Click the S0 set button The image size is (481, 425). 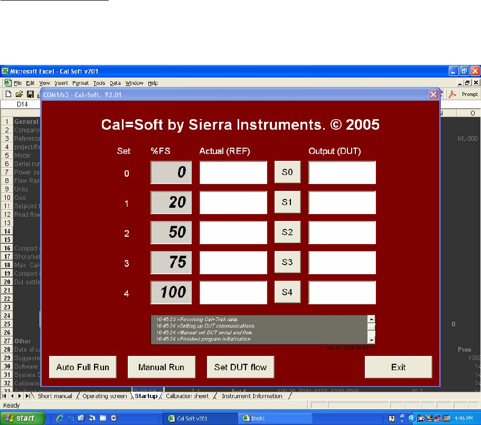287,172
